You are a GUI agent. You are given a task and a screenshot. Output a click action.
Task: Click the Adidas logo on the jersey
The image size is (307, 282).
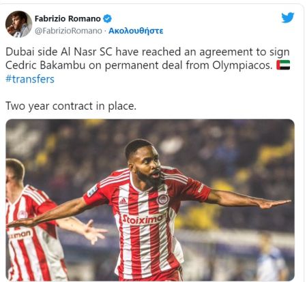(123, 201)
